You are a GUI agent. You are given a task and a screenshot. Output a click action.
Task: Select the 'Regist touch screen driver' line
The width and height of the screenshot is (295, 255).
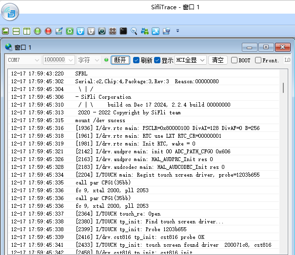(x=144, y=175)
